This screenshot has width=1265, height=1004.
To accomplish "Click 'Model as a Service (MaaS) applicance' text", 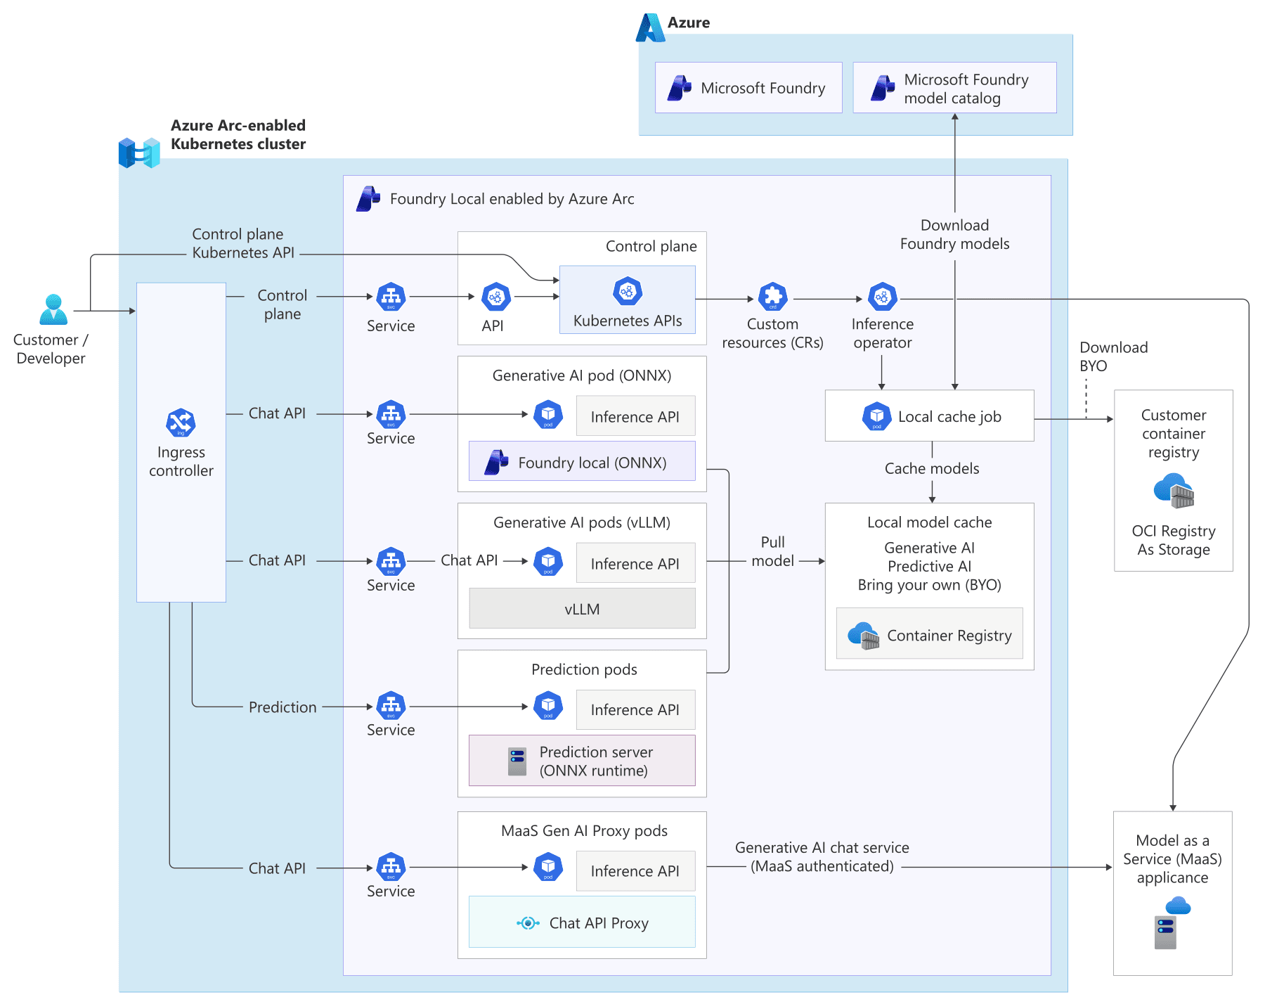I will (x=1172, y=858).
